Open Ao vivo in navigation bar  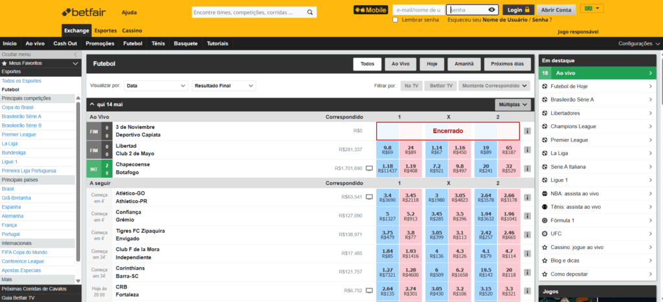click(x=35, y=43)
